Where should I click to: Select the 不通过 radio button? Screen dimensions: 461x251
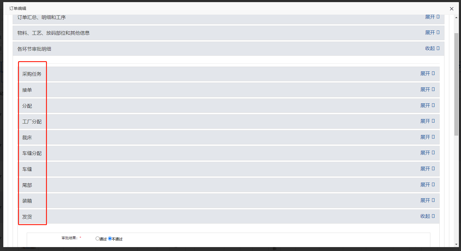[110, 239]
